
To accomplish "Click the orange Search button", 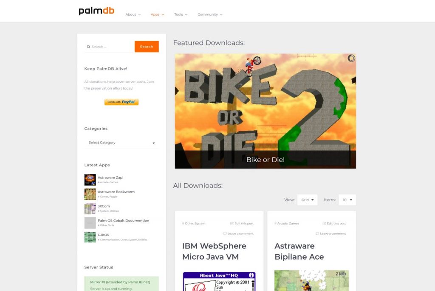I will pyautogui.click(x=147, y=47).
